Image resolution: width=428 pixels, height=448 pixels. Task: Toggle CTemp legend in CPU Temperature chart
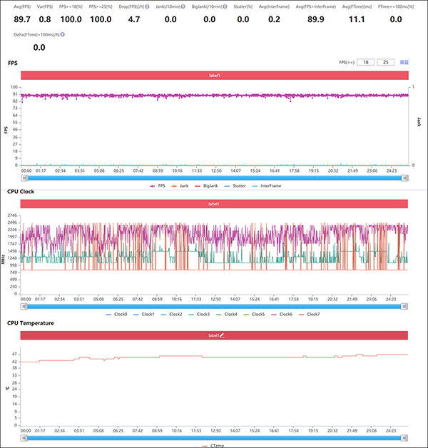tap(213, 444)
